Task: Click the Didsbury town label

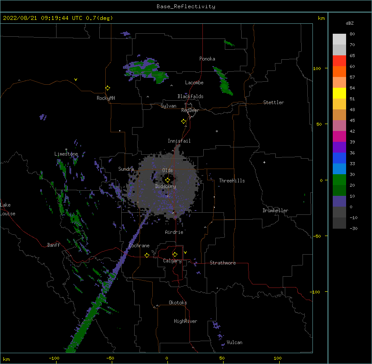Action: click(166, 186)
